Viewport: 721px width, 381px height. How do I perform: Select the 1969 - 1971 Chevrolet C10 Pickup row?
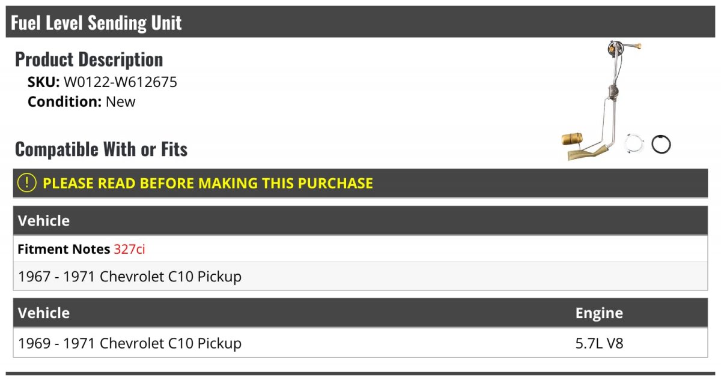tap(360, 343)
